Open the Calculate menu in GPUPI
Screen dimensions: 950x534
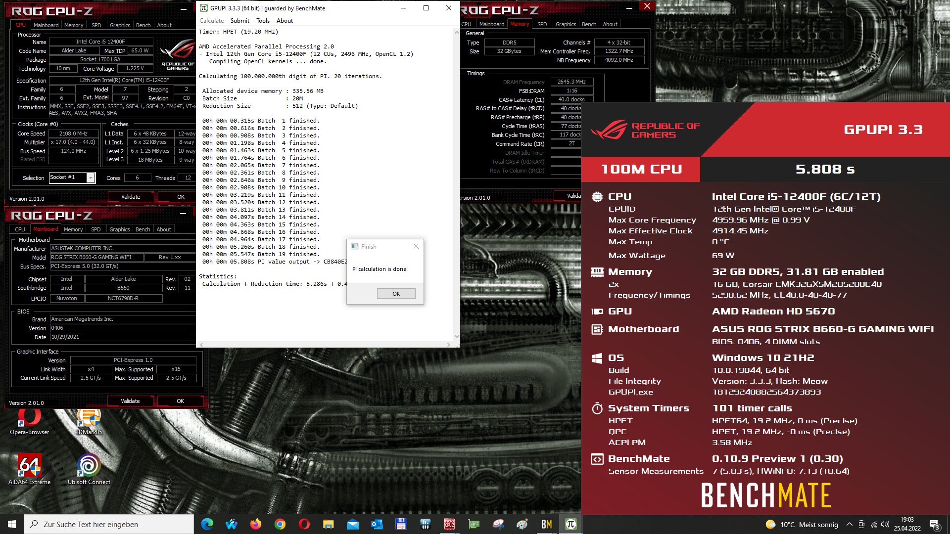coord(211,21)
